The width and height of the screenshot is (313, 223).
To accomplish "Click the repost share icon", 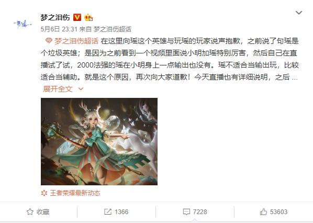I will (108, 211).
